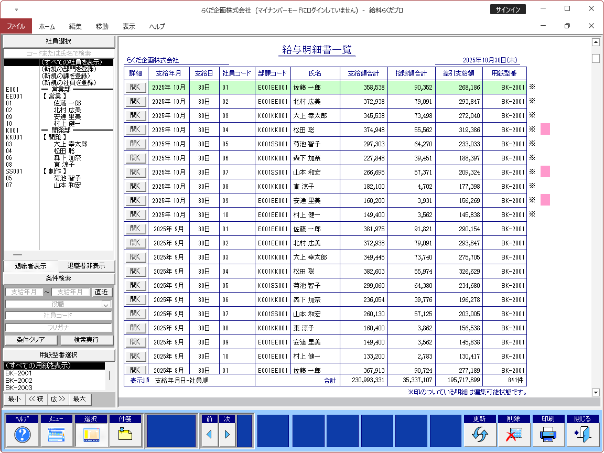The height and width of the screenshot is (453, 604).
Task: Click the pink sticky marker beside 松田 聡 row
Action: pos(545,130)
